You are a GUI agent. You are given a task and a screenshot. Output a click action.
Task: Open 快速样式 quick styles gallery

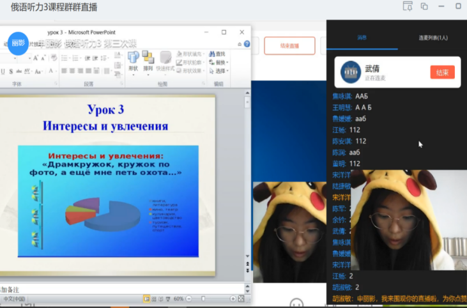point(165,62)
